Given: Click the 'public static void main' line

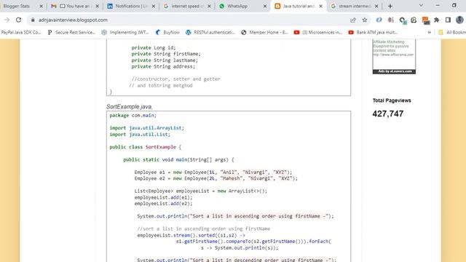Looking at the screenshot, I should point(178,160).
